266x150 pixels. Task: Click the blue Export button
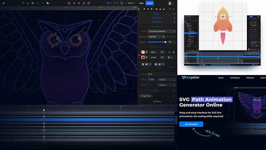tap(149, 3)
